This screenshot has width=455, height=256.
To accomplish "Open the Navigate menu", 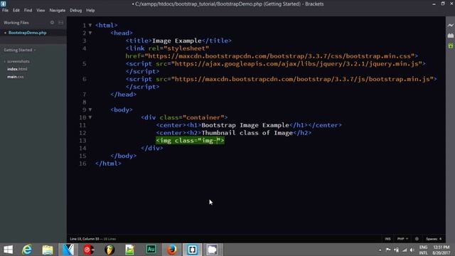I will point(58,10).
